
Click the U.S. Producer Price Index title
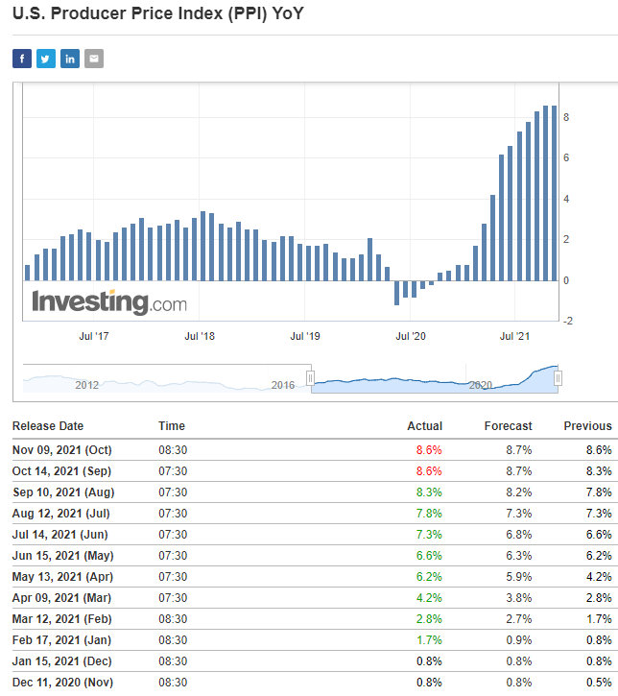(158, 13)
